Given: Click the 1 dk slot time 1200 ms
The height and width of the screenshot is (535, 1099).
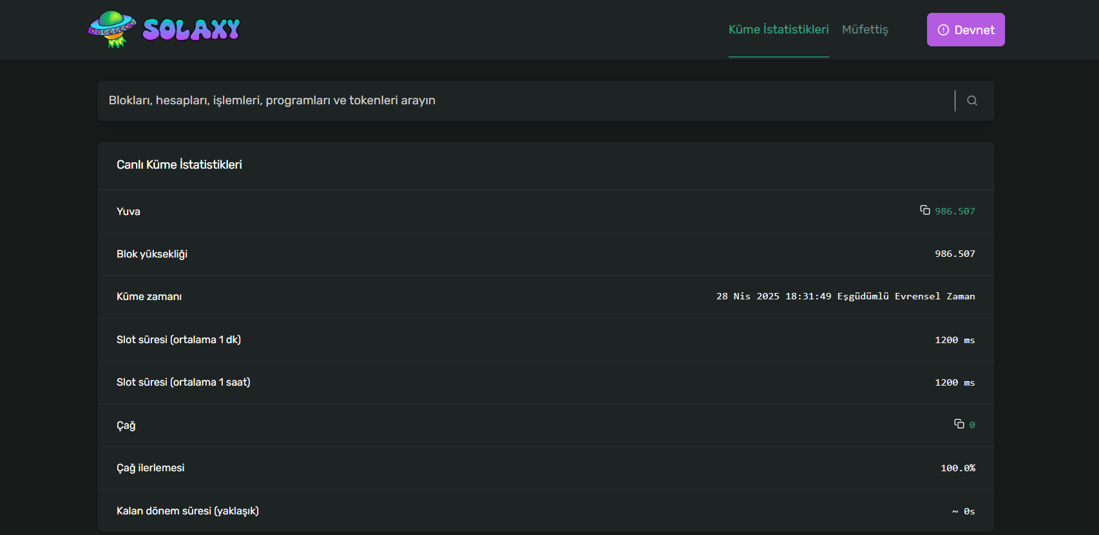Looking at the screenshot, I should [x=955, y=340].
